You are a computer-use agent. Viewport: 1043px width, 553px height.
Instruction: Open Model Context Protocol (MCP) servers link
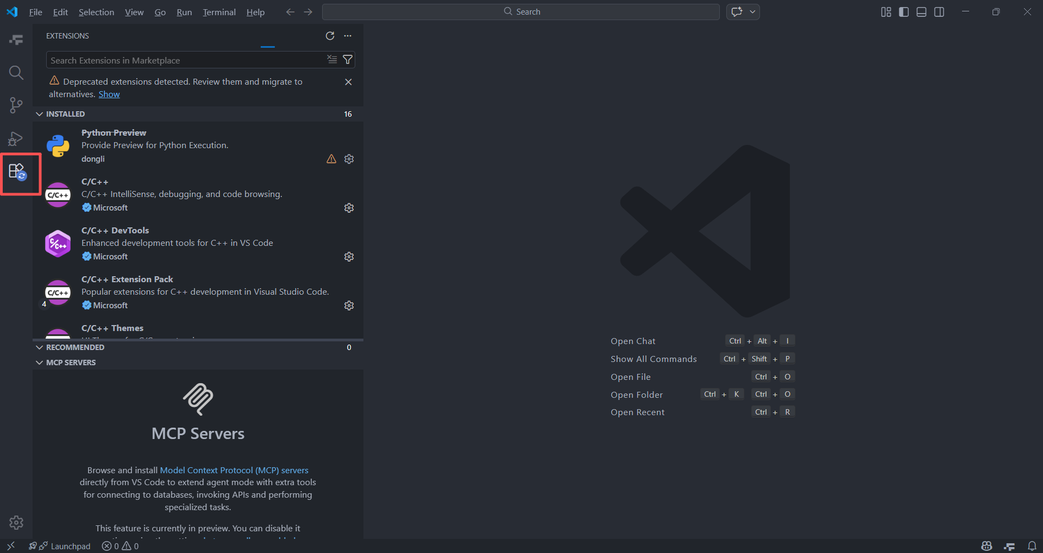[x=234, y=470]
